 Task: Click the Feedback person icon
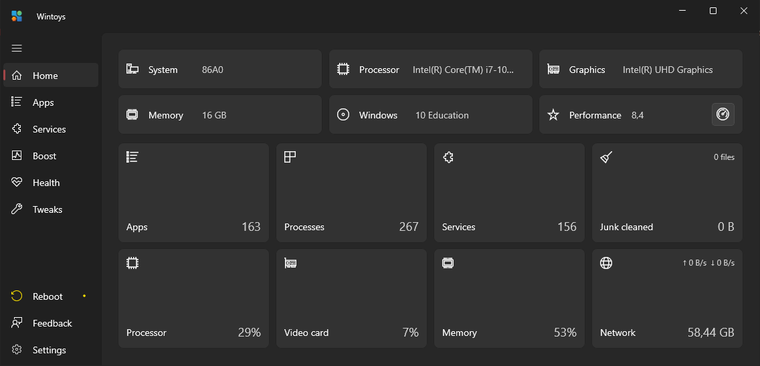pyautogui.click(x=17, y=323)
